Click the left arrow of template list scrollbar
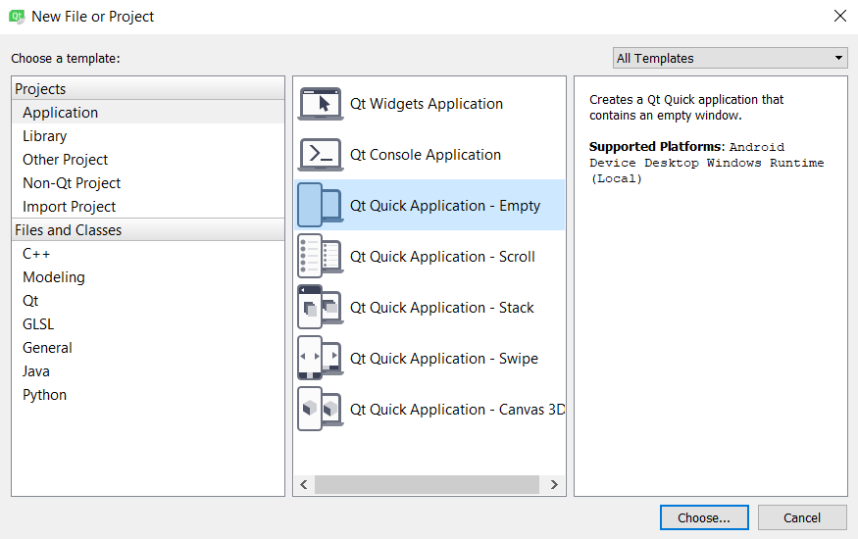Image resolution: width=858 pixels, height=539 pixels. 304,484
